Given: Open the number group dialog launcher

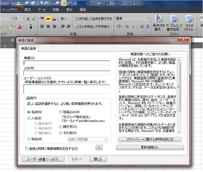Looking at the screenshot, I should tap(149, 34).
